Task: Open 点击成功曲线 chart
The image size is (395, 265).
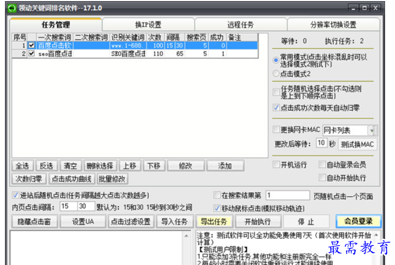Action: click(72, 179)
